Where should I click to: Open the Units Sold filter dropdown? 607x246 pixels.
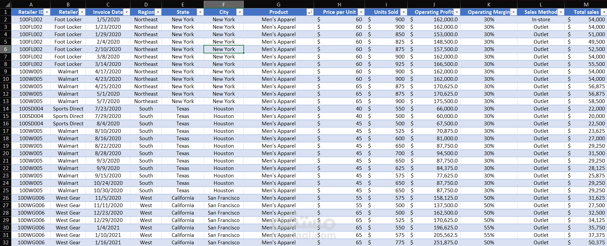click(x=404, y=12)
